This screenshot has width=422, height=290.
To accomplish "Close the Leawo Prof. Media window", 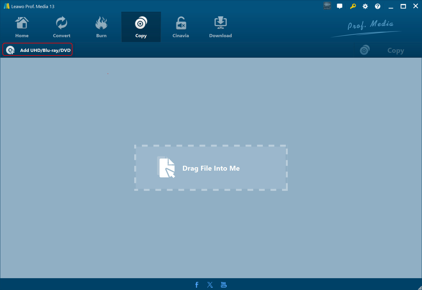I will click(x=415, y=6).
